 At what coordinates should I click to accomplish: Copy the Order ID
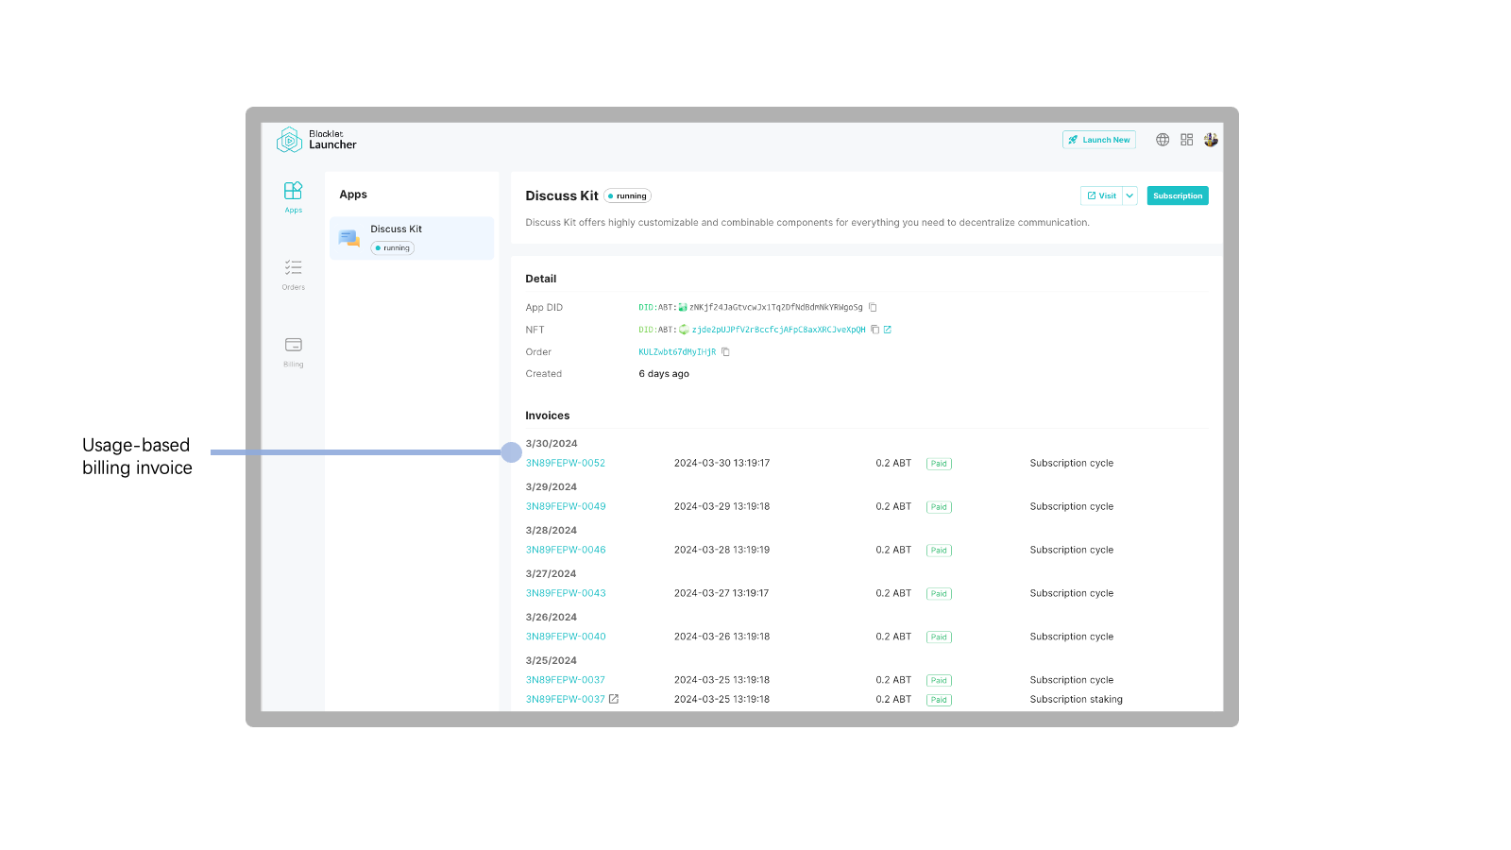click(725, 352)
